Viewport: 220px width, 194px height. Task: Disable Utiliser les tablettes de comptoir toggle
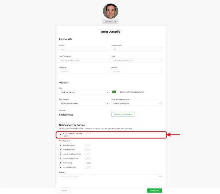point(115,92)
